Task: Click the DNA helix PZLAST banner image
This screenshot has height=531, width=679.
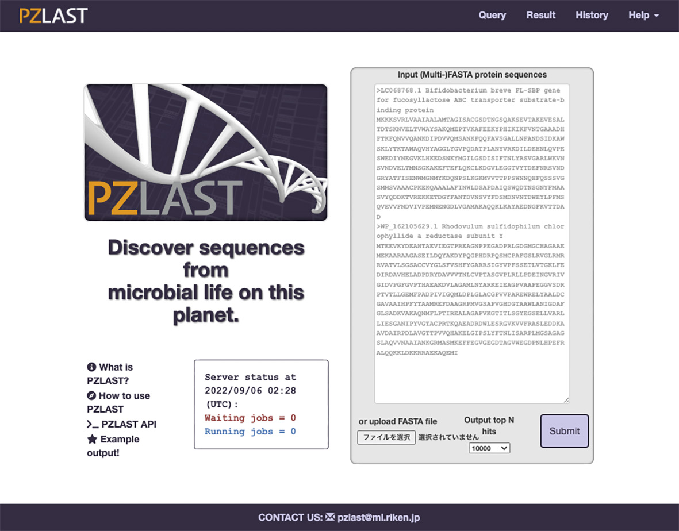Action: [x=206, y=152]
